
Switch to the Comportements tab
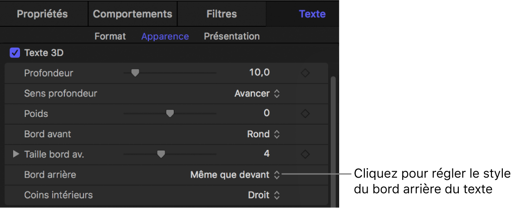pos(133,14)
